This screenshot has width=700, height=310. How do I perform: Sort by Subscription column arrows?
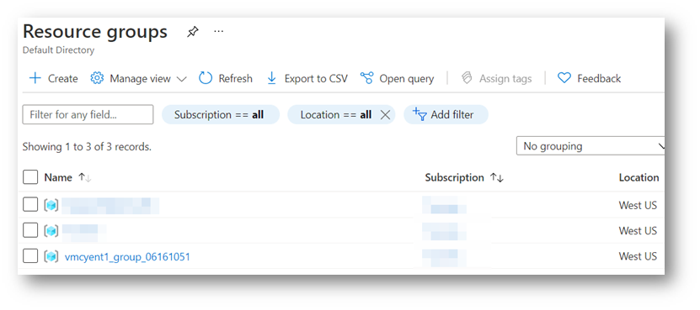pos(496,178)
